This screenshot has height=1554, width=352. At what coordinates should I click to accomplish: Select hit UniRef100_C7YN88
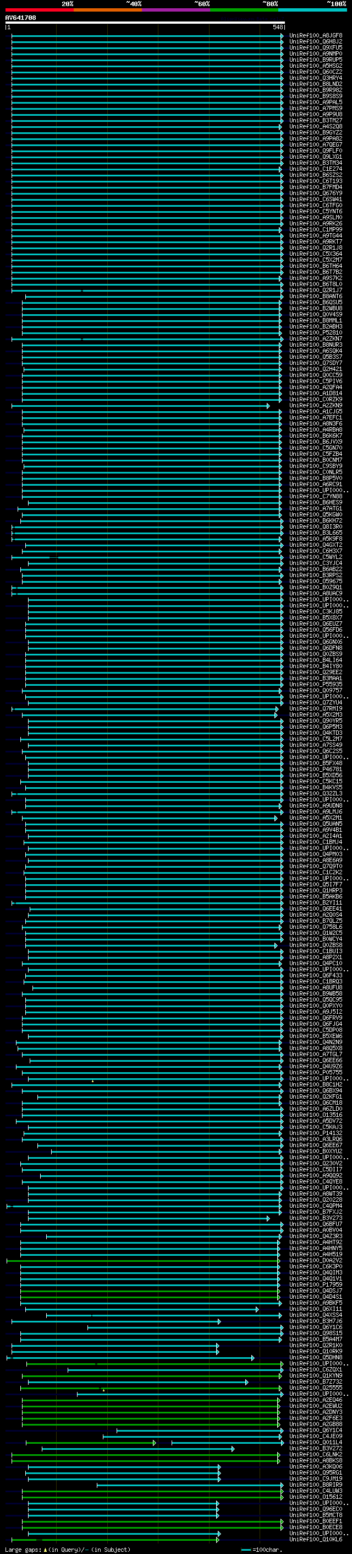click(316, 497)
